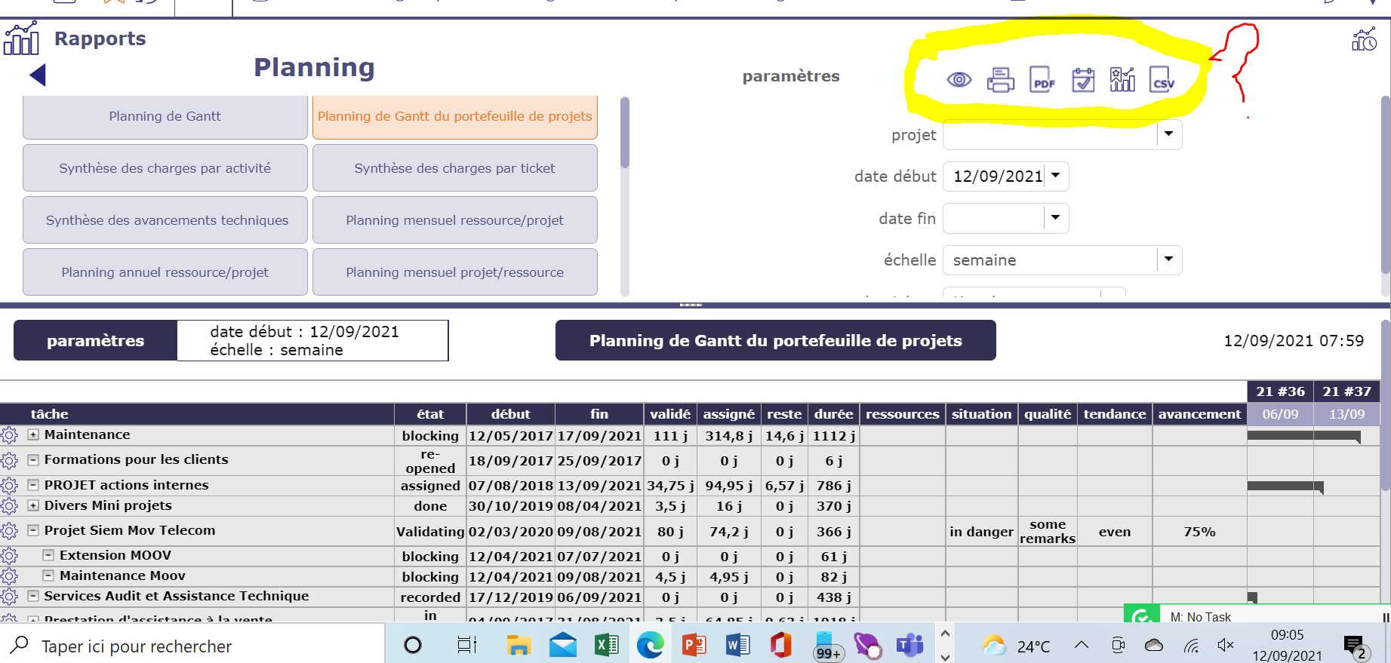Click the gear icon for Projet Siem Mov Telecom
This screenshot has height=663, width=1391.
(9, 531)
